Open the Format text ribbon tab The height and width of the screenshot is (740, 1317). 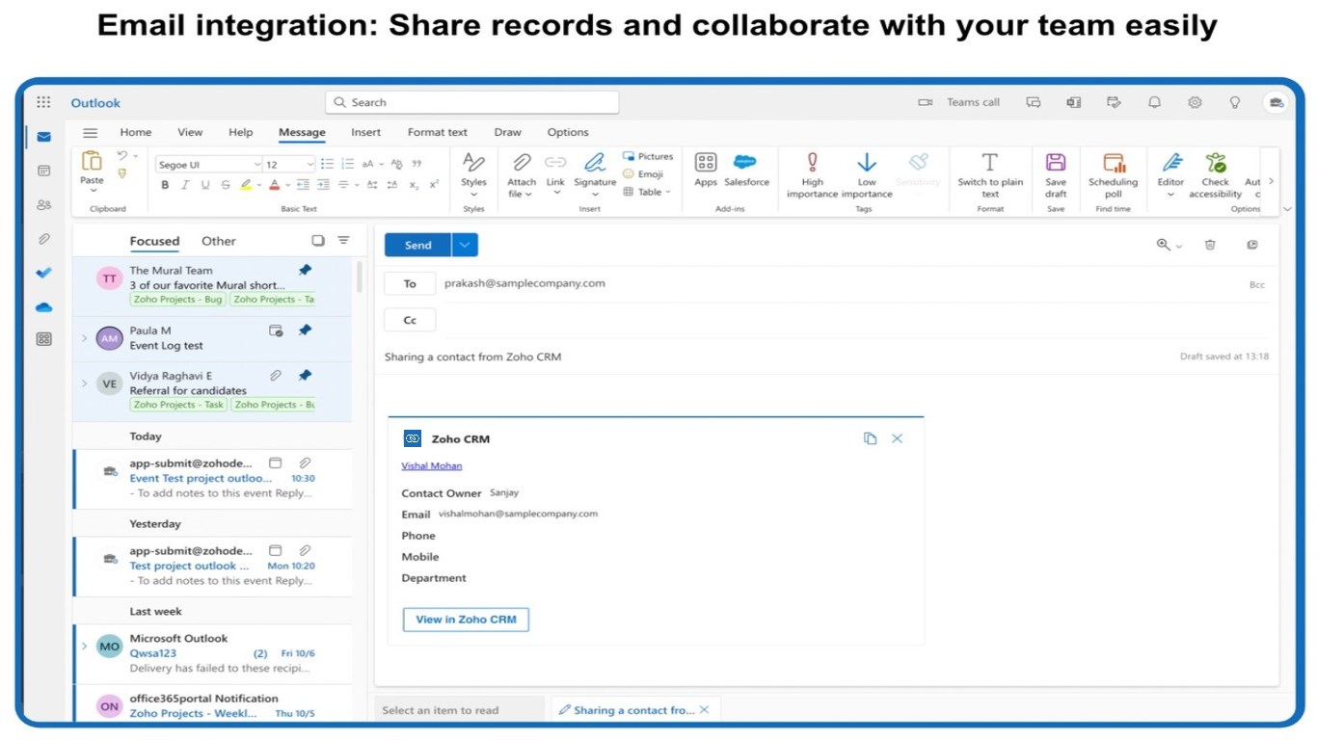[x=438, y=133]
